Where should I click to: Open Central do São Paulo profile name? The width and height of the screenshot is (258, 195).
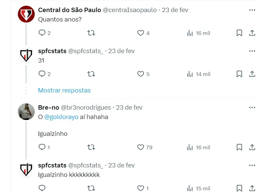pos(69,10)
